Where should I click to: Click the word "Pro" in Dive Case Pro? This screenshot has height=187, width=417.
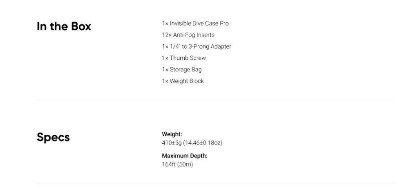pos(224,24)
